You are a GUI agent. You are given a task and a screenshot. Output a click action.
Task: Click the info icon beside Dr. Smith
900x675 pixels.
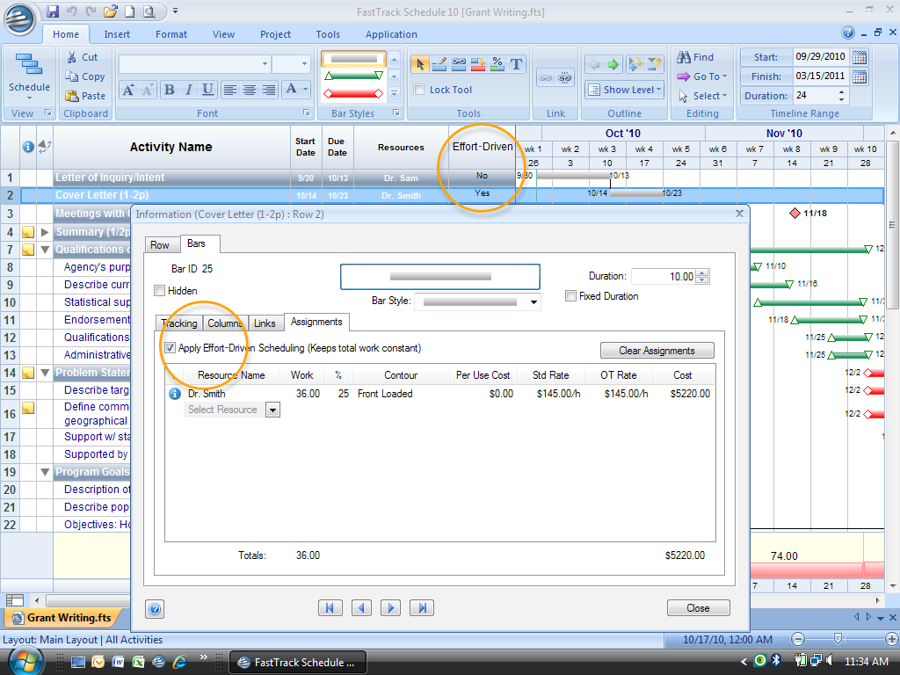(174, 394)
